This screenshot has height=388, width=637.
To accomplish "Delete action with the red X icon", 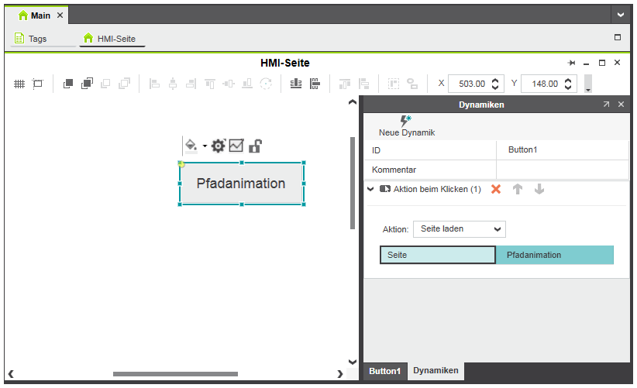I will coord(496,189).
